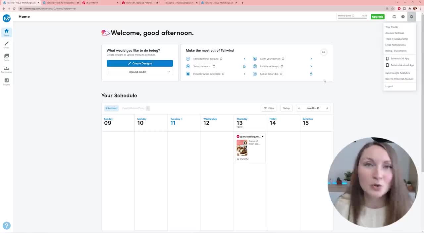
Task: Select Resync Pinterest Account menu entry
Action: [x=399, y=79]
